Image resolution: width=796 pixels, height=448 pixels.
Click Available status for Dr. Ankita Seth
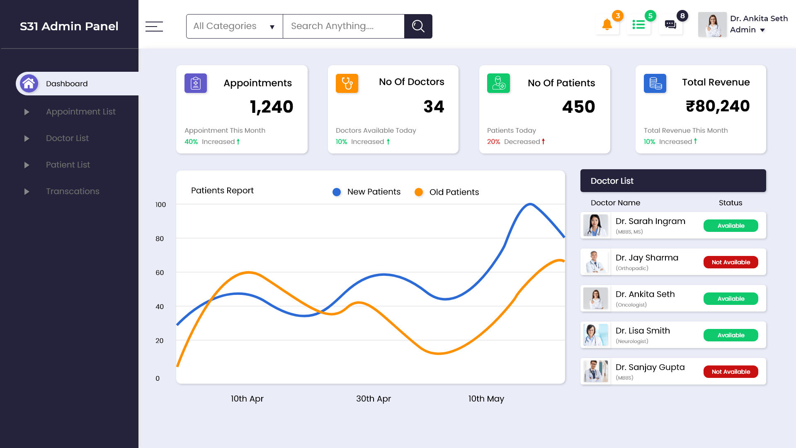(x=730, y=299)
